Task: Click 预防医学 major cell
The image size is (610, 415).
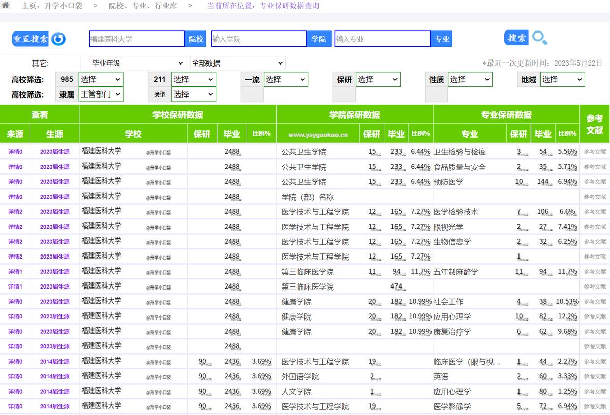Action: tap(448, 182)
